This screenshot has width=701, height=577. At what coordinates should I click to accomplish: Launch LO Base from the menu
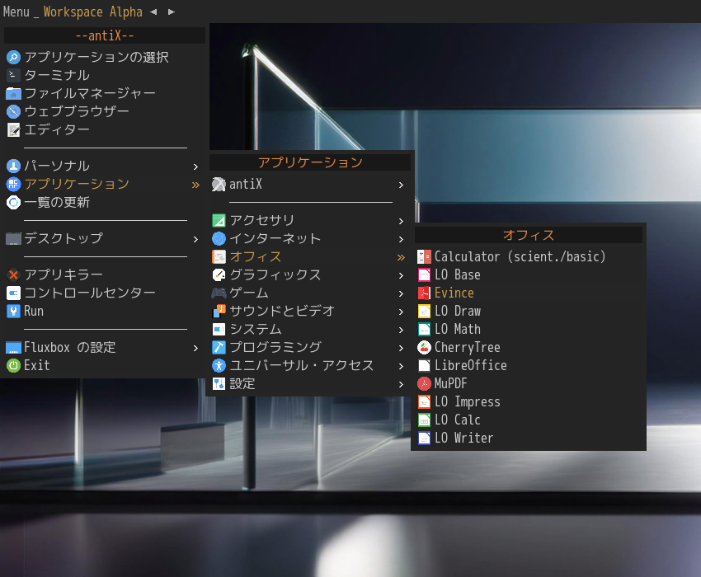(529, 274)
